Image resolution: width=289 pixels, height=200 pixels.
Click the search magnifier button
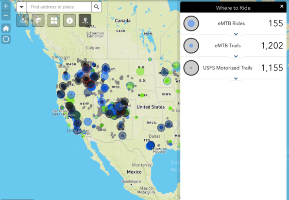pos(96,7)
